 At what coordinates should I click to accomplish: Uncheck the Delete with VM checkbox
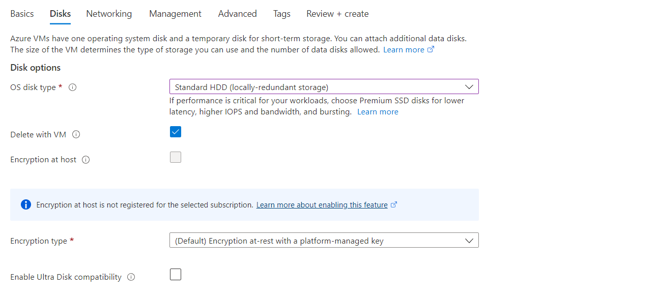coord(176,132)
